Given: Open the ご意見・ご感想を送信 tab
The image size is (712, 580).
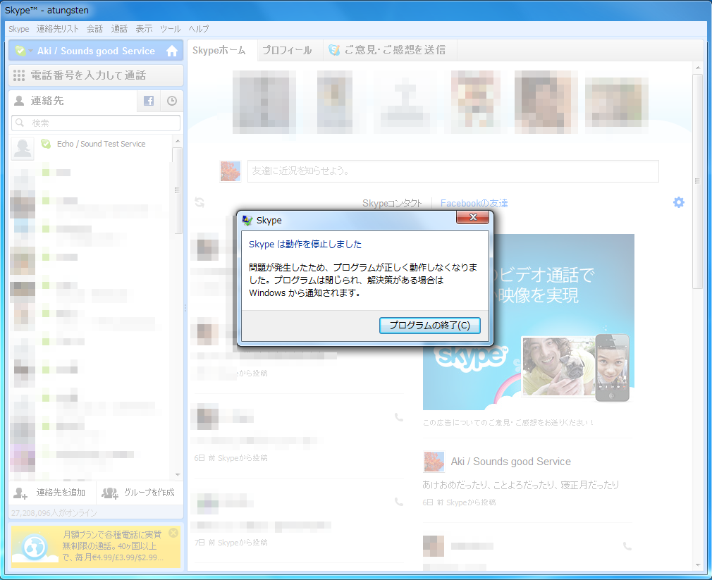Looking at the screenshot, I should point(391,50).
